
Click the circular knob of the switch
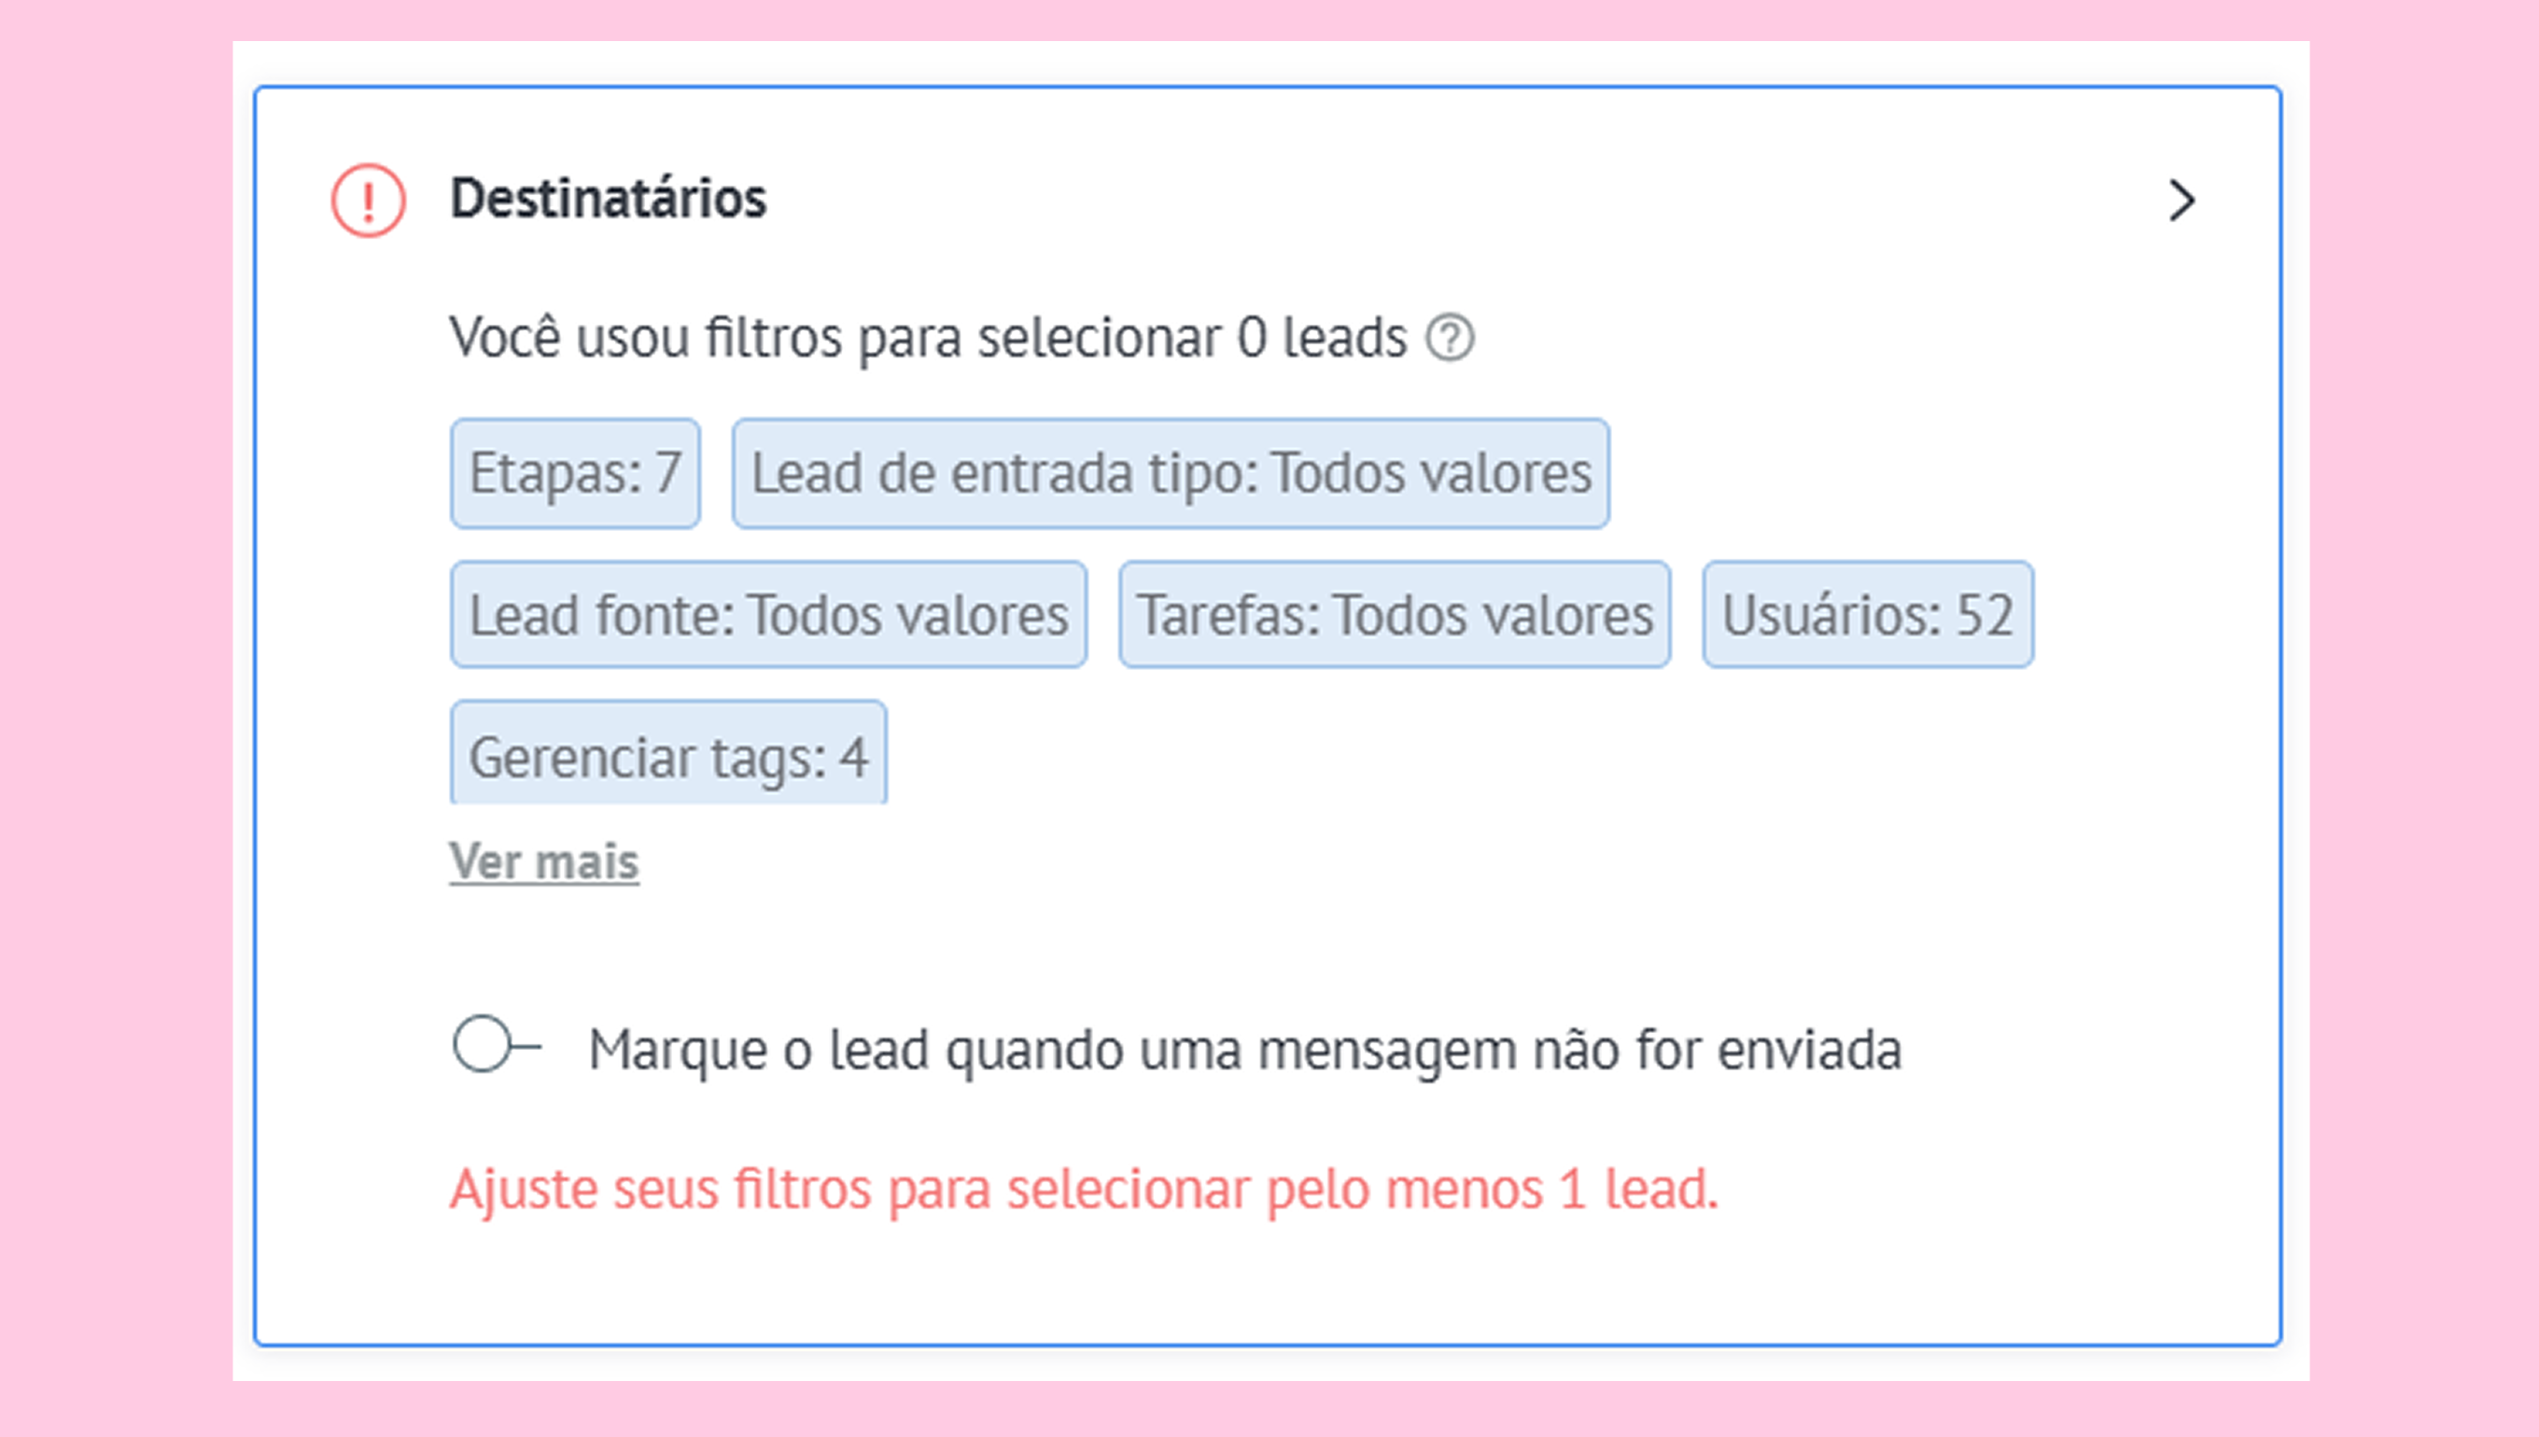click(483, 1044)
